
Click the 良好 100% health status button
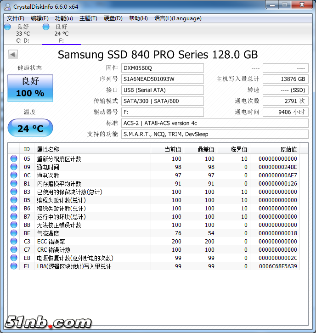(x=30, y=87)
